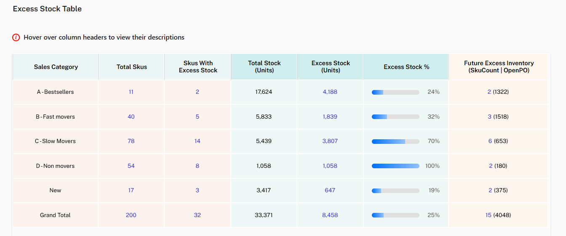The width and height of the screenshot is (566, 236).
Task: Click the 100% excess stock progress bar
Action: 395,166
